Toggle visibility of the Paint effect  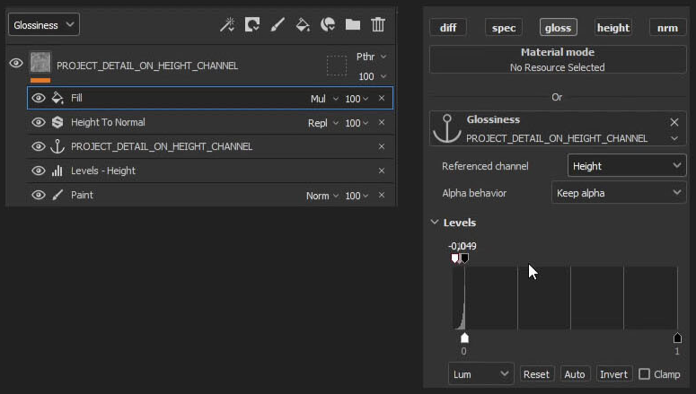(39, 195)
